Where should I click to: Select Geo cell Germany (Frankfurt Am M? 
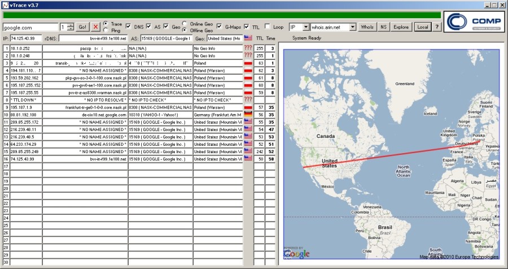pos(218,115)
